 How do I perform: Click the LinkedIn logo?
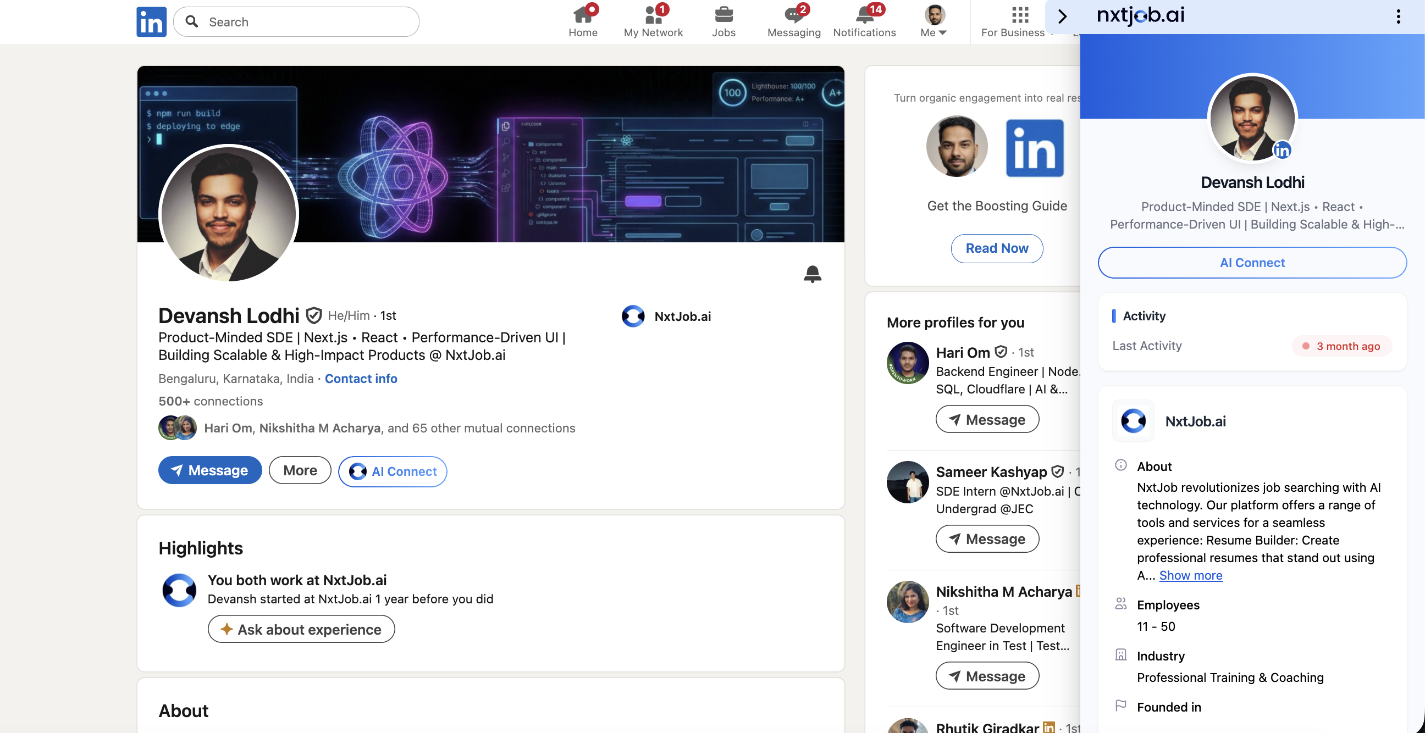151,21
